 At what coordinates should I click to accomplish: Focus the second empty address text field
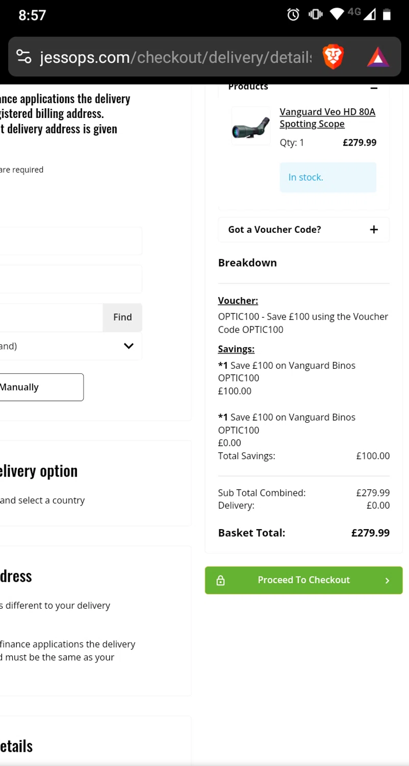[70, 279]
